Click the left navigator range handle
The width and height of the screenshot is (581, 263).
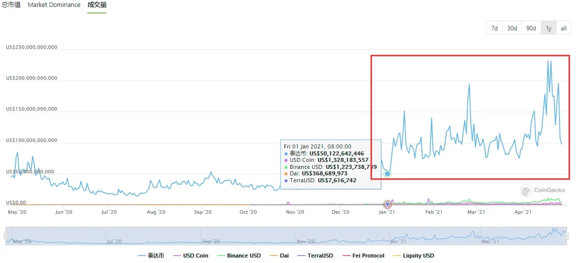[6, 236]
